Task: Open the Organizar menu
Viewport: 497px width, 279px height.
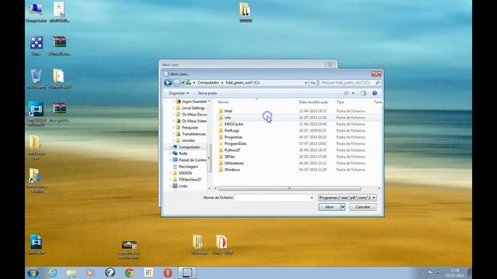Action: pos(179,93)
